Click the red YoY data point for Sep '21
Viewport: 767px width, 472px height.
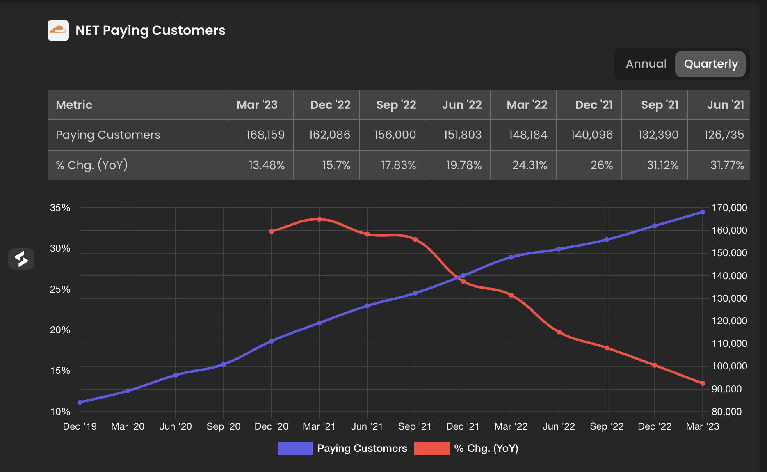pyautogui.click(x=415, y=239)
